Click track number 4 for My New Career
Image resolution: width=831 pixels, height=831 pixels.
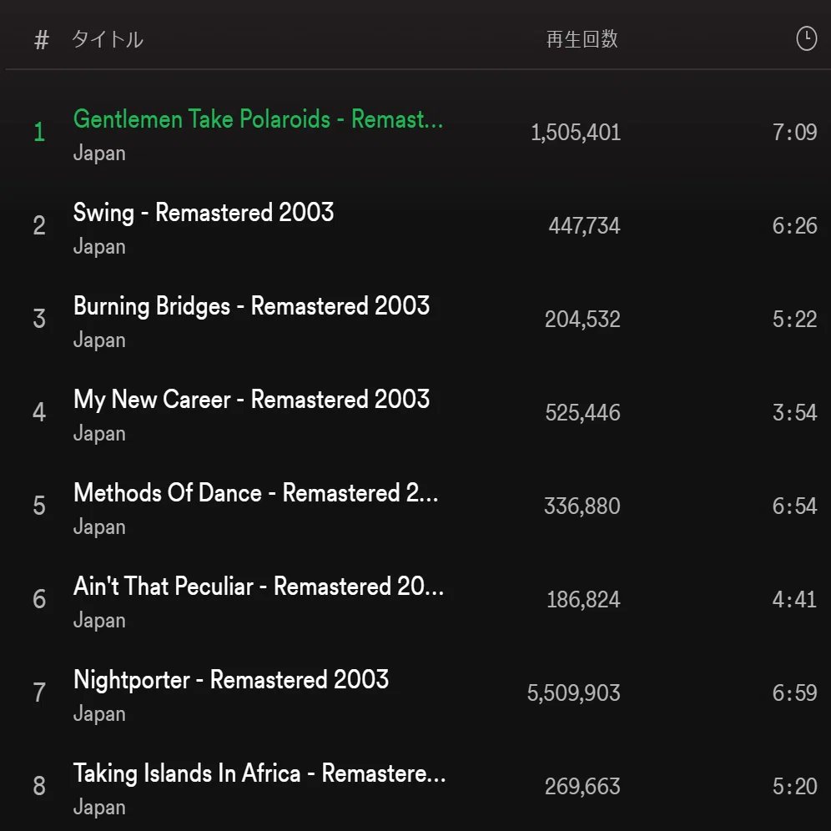(39, 412)
